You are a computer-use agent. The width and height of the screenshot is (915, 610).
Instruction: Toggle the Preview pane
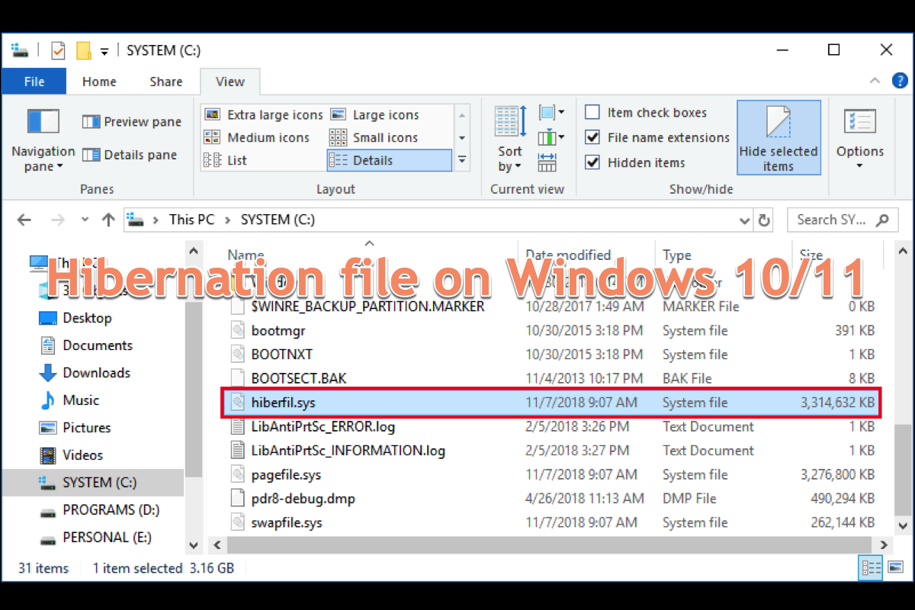coord(132,122)
